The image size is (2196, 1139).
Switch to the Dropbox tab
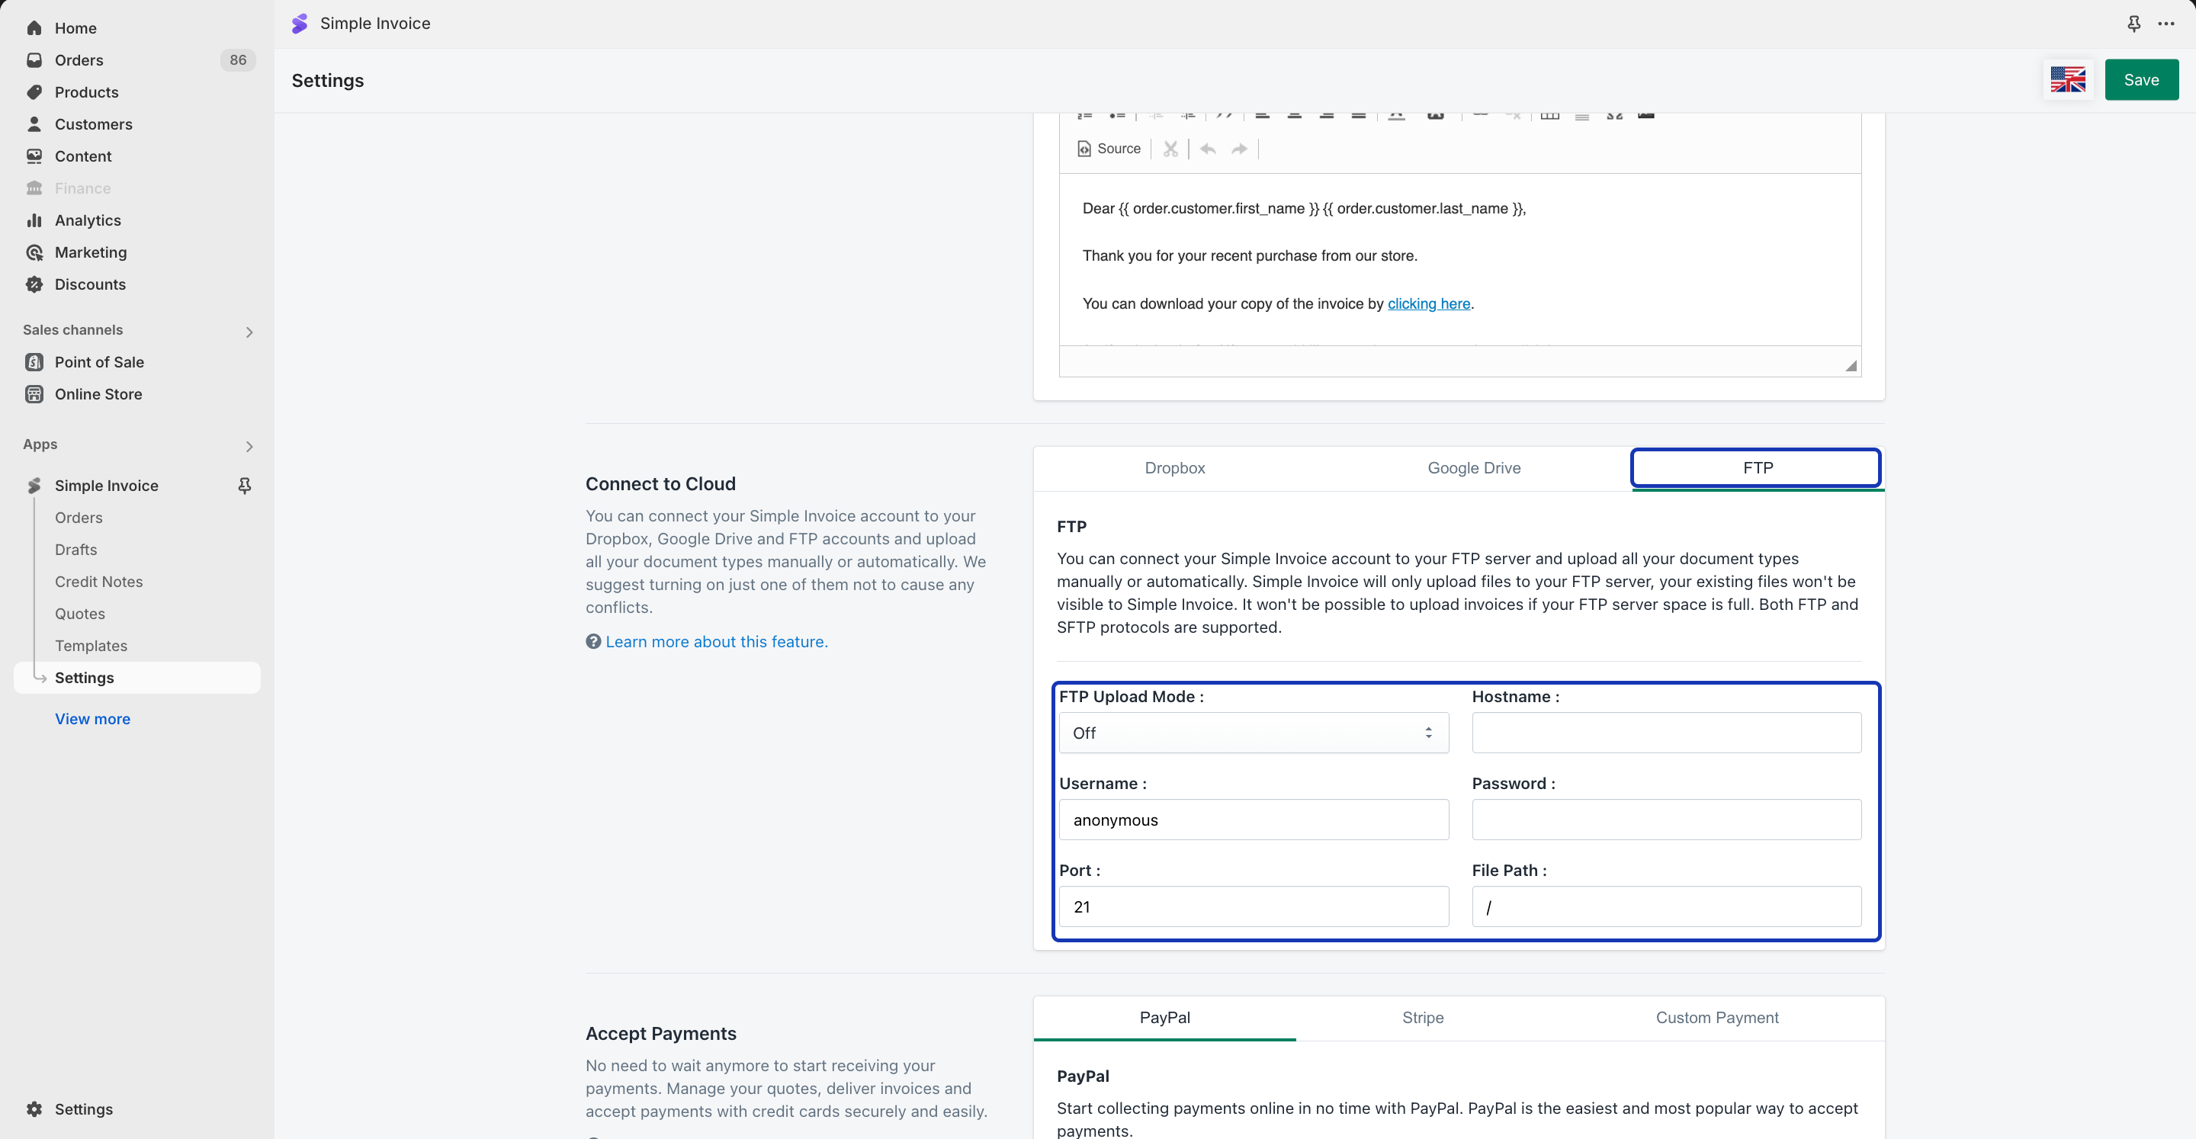pyautogui.click(x=1174, y=468)
